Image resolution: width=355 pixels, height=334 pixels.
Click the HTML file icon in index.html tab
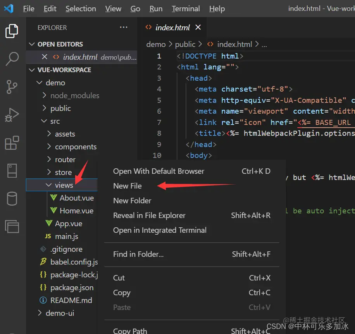point(148,28)
